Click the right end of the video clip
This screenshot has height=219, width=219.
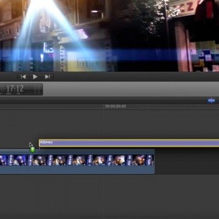coord(154,162)
